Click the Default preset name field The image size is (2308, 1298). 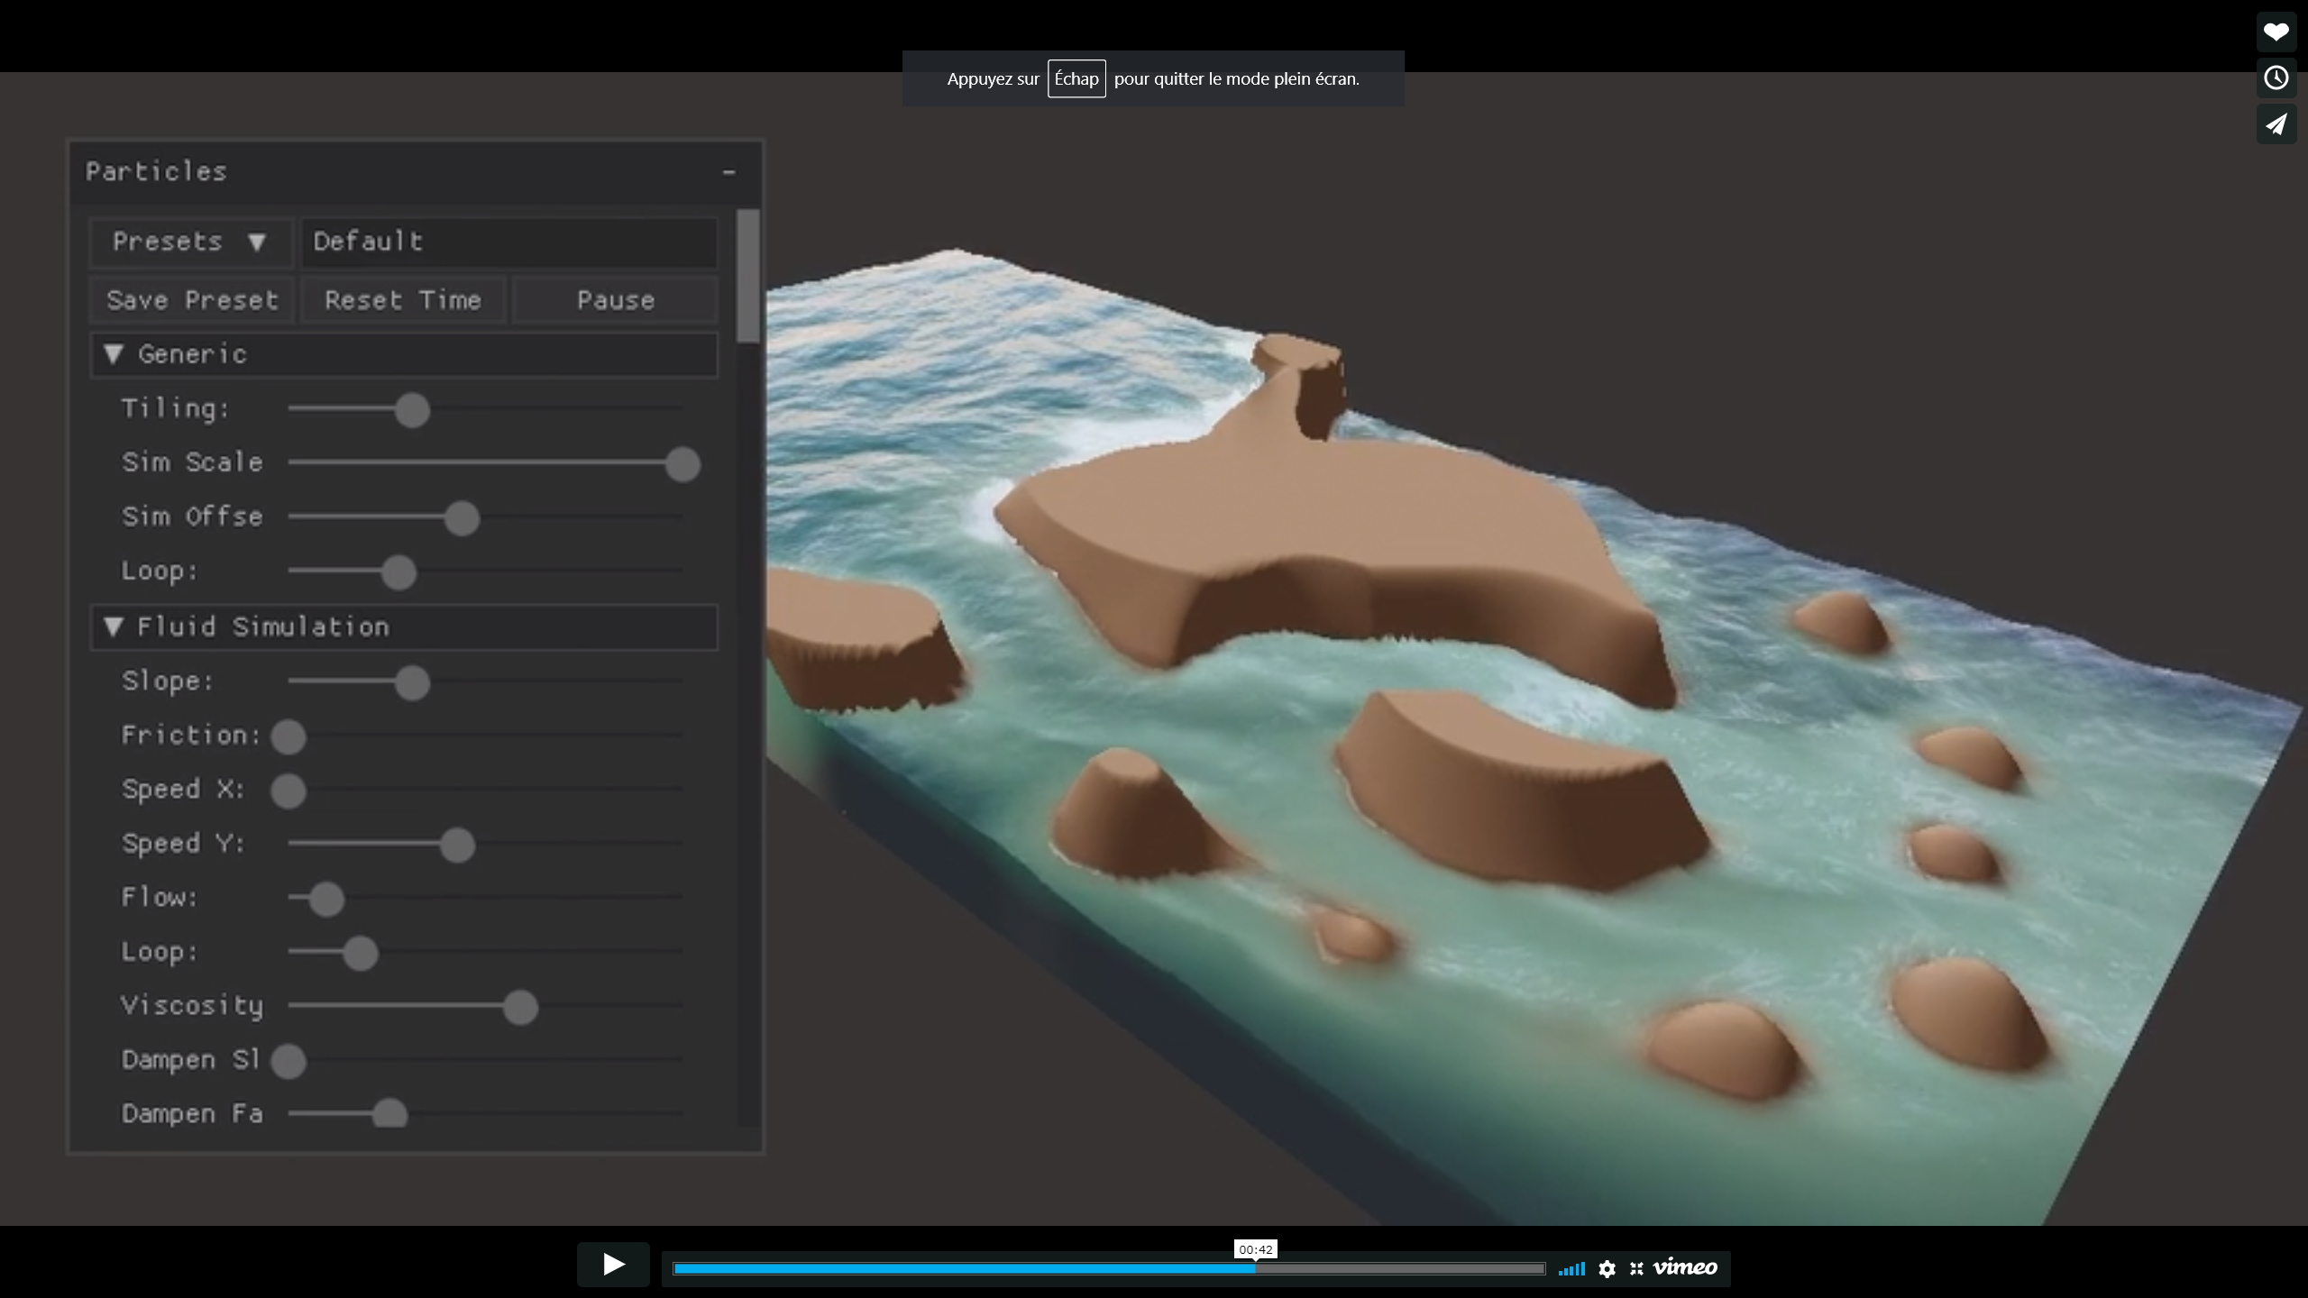pos(508,242)
